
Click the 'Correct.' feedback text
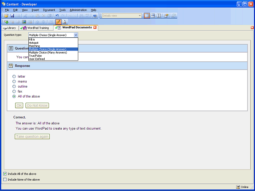[20, 117]
